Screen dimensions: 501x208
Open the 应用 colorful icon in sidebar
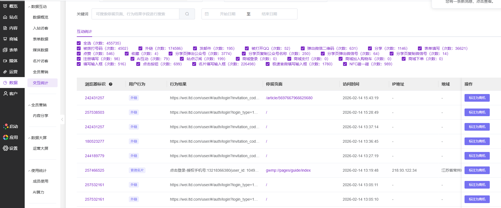pyautogui.click(x=10, y=137)
